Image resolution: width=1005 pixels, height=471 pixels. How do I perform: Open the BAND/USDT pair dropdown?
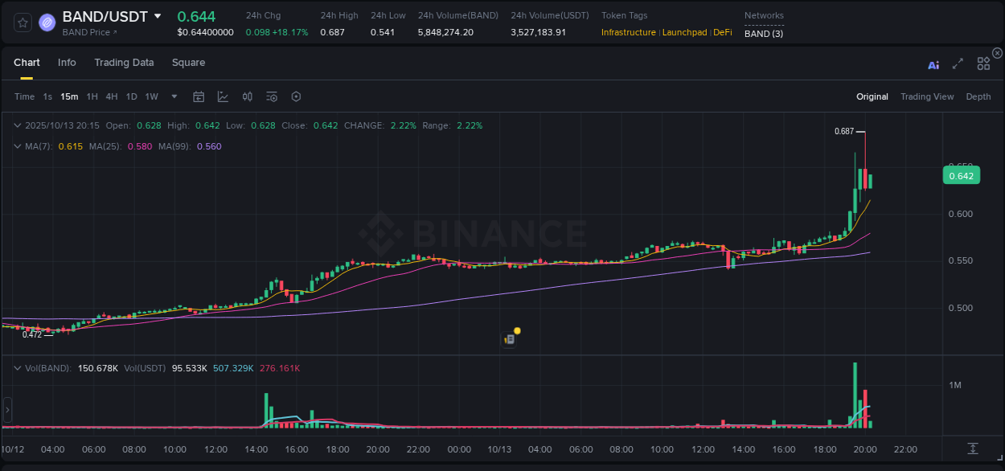point(158,16)
